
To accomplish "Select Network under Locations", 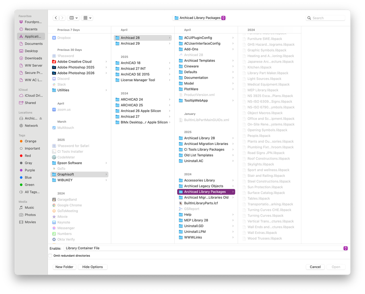I will 31,126.
